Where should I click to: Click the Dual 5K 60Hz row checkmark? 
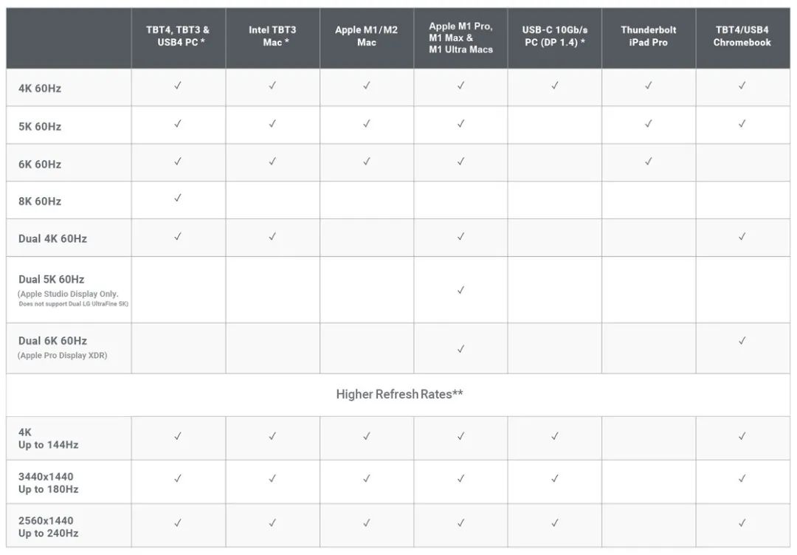(460, 290)
